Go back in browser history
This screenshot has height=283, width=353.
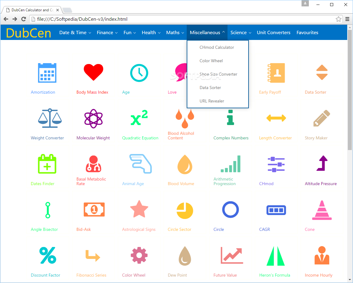6,19
